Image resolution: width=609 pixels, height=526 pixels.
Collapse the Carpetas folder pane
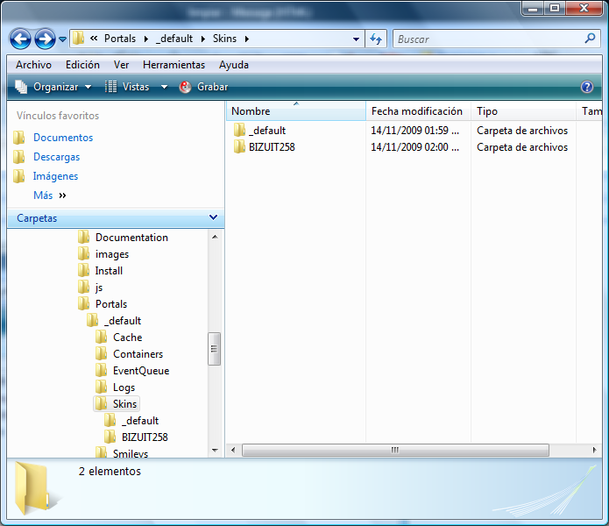(213, 217)
